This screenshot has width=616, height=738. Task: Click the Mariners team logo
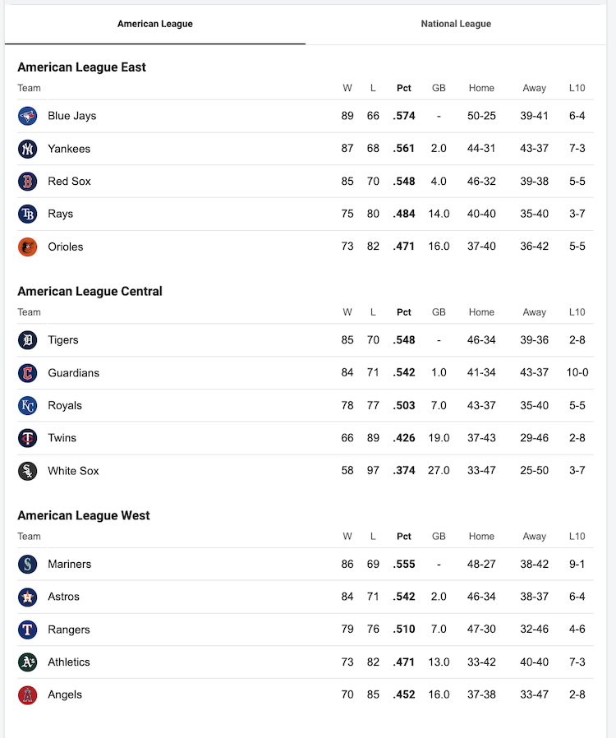(28, 565)
